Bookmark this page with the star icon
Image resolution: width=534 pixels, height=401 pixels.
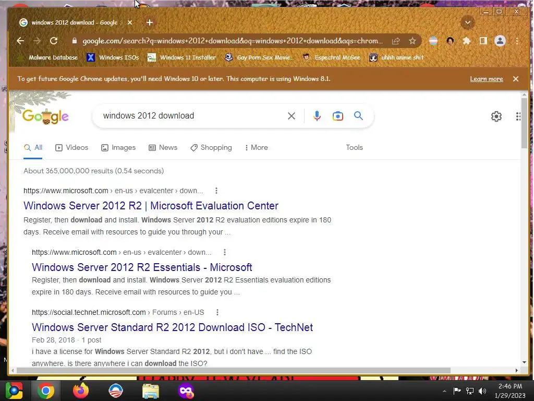(412, 41)
